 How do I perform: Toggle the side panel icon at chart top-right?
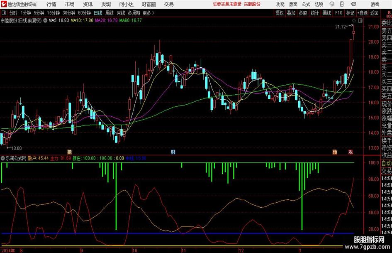point(360,20)
